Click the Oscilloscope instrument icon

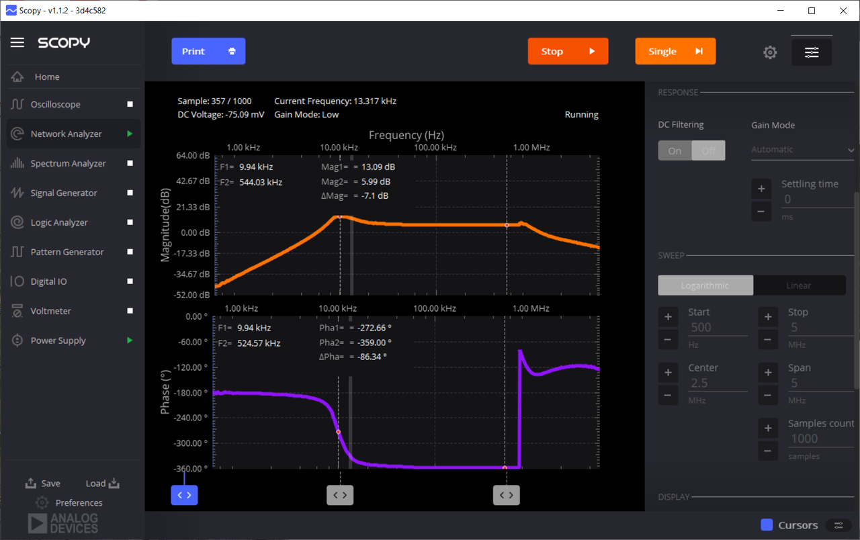17,105
